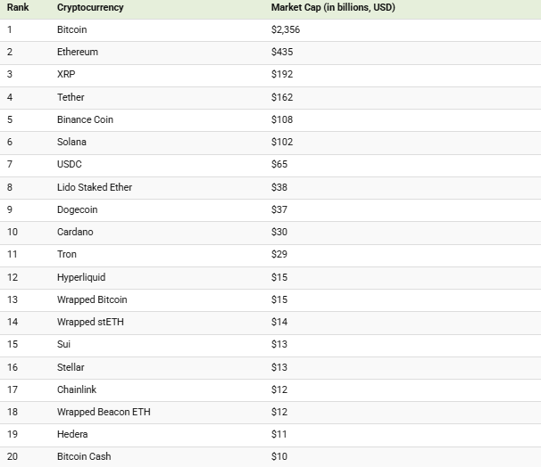Click Wrapped Bitcoin in the table
This screenshot has width=541, height=467.
[92, 299]
